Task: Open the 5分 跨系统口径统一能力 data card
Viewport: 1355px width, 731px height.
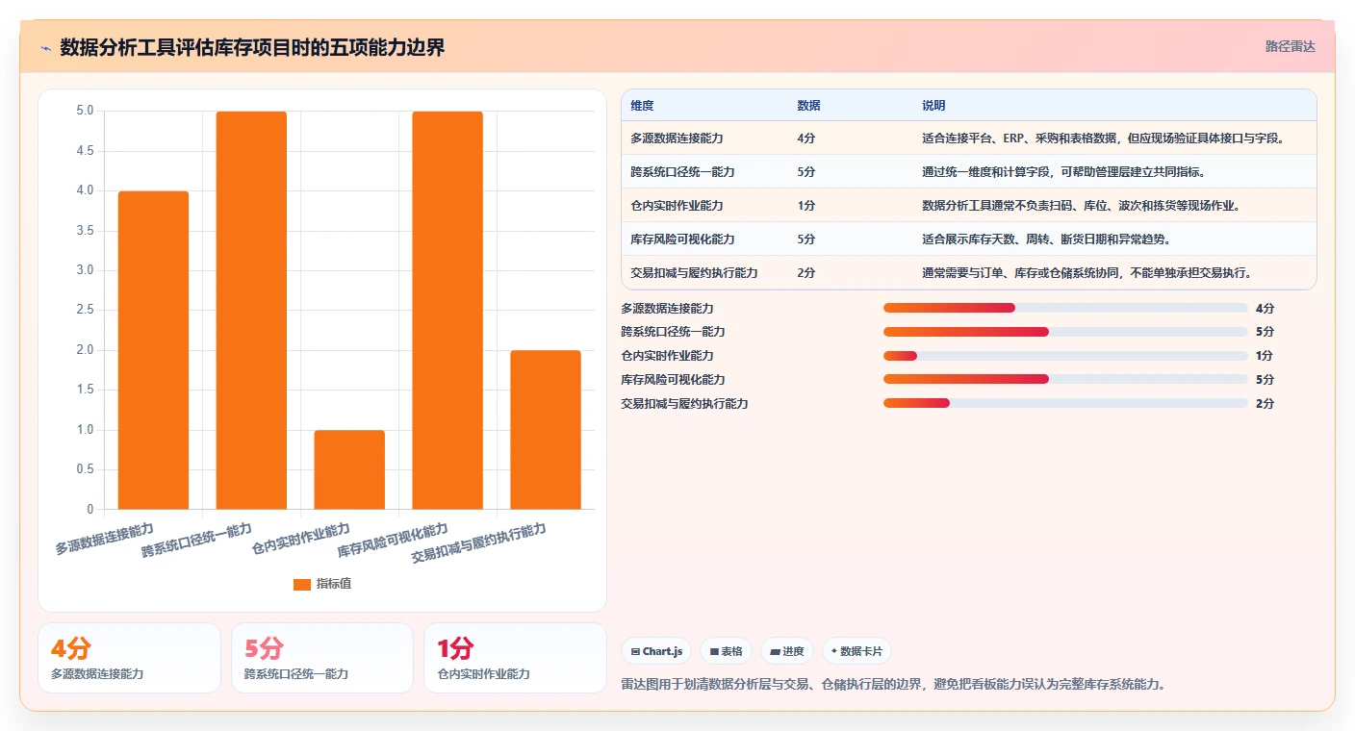Action: click(x=322, y=658)
